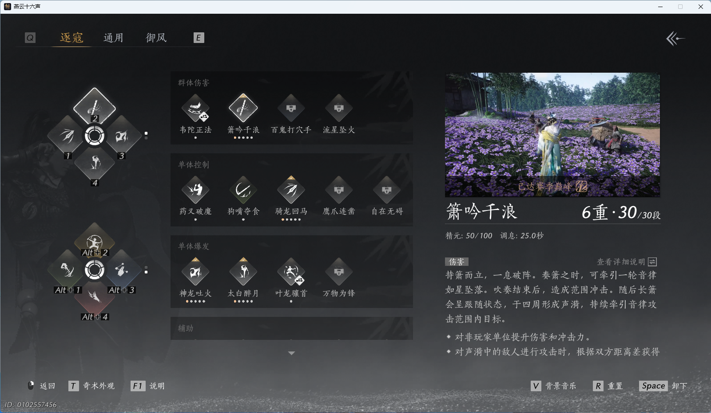Select the 流星坠火 skill icon
The image size is (711, 413).
tap(338, 108)
